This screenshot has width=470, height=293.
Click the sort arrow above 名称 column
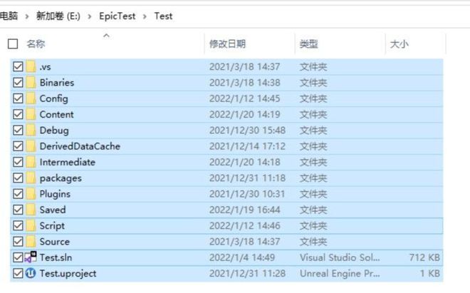[x=106, y=35]
